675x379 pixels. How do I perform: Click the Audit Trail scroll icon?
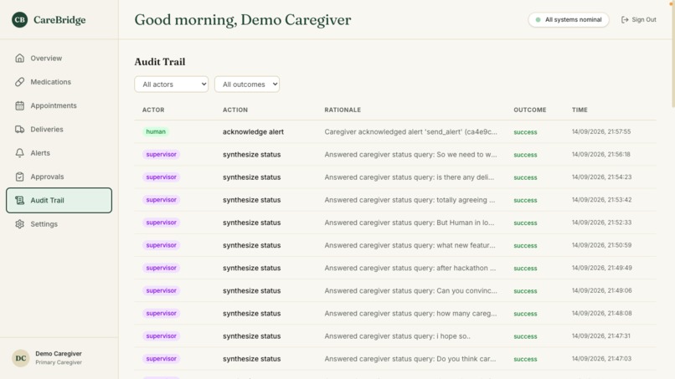tap(20, 200)
